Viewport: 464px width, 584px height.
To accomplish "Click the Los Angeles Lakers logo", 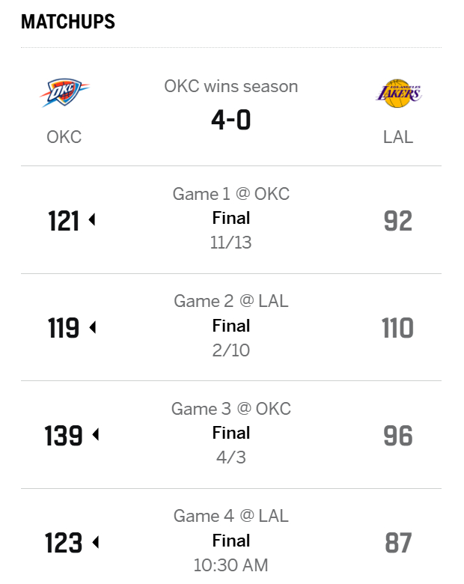I will click(x=398, y=93).
